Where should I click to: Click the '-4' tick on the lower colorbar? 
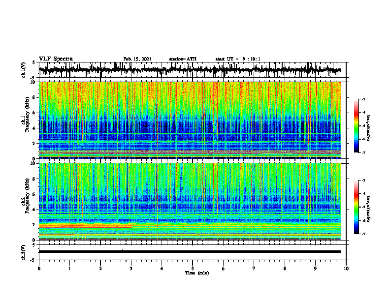(363, 194)
